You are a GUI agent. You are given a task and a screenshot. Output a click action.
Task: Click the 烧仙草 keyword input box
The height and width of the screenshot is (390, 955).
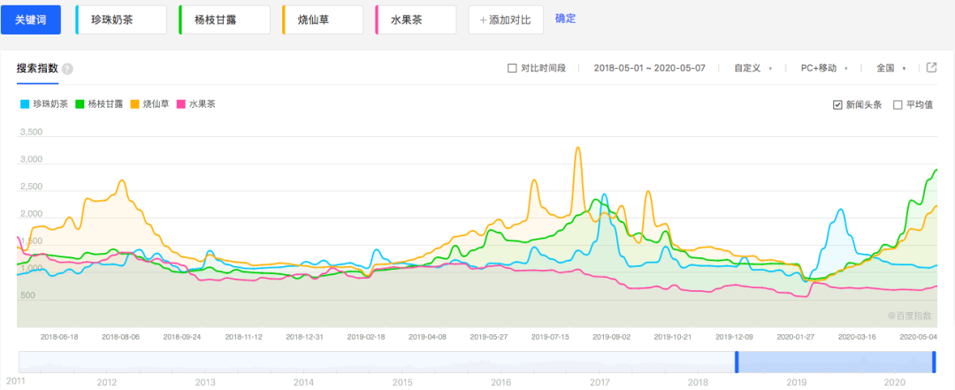(322, 19)
